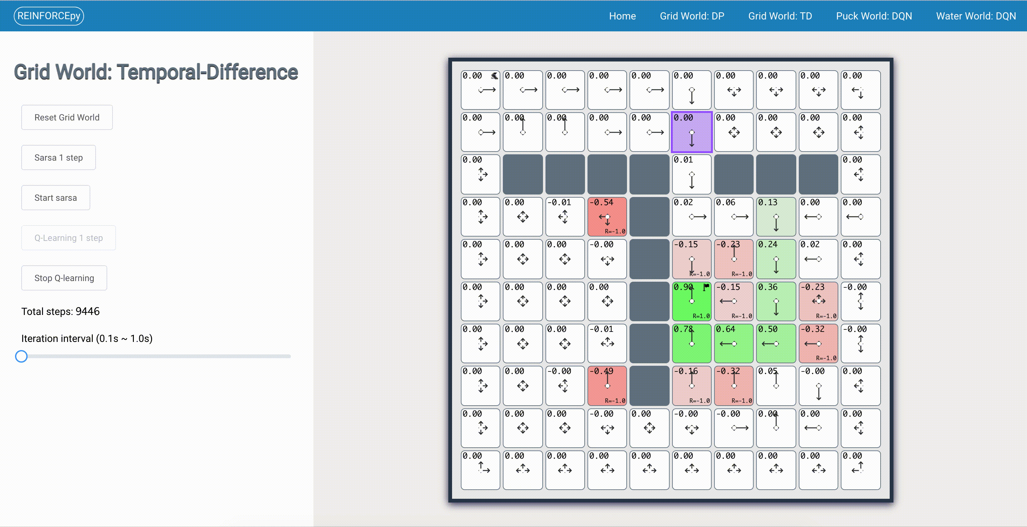
Task: Click the agent icon in top-left grid cell
Action: 494,76
